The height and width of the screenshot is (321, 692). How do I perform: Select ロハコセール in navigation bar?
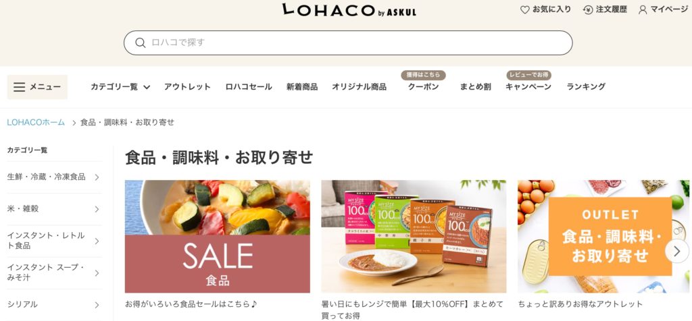249,87
